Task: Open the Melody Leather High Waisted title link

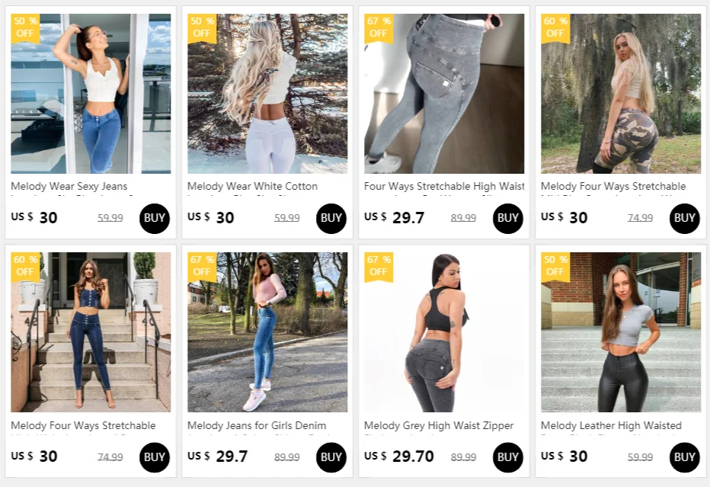Action: click(x=611, y=425)
